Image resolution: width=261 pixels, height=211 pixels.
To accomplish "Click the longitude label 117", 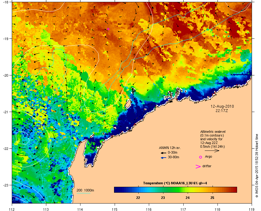I will [183, 209].
